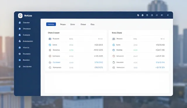187x108 pixels.
Task: Click the third row icon in the right card
Action: 114,50
